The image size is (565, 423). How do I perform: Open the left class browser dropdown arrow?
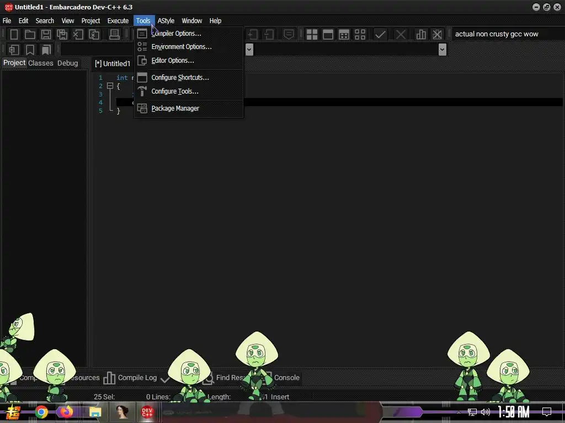(x=249, y=49)
